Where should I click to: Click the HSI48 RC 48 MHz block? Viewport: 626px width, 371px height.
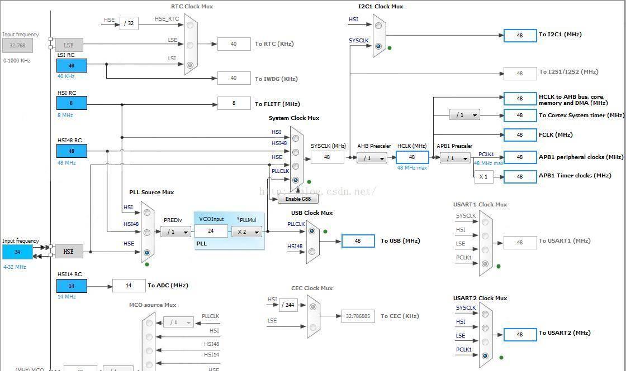pos(72,151)
